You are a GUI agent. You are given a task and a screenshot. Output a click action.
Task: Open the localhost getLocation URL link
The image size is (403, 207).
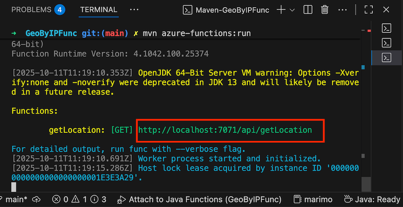tap(225, 130)
